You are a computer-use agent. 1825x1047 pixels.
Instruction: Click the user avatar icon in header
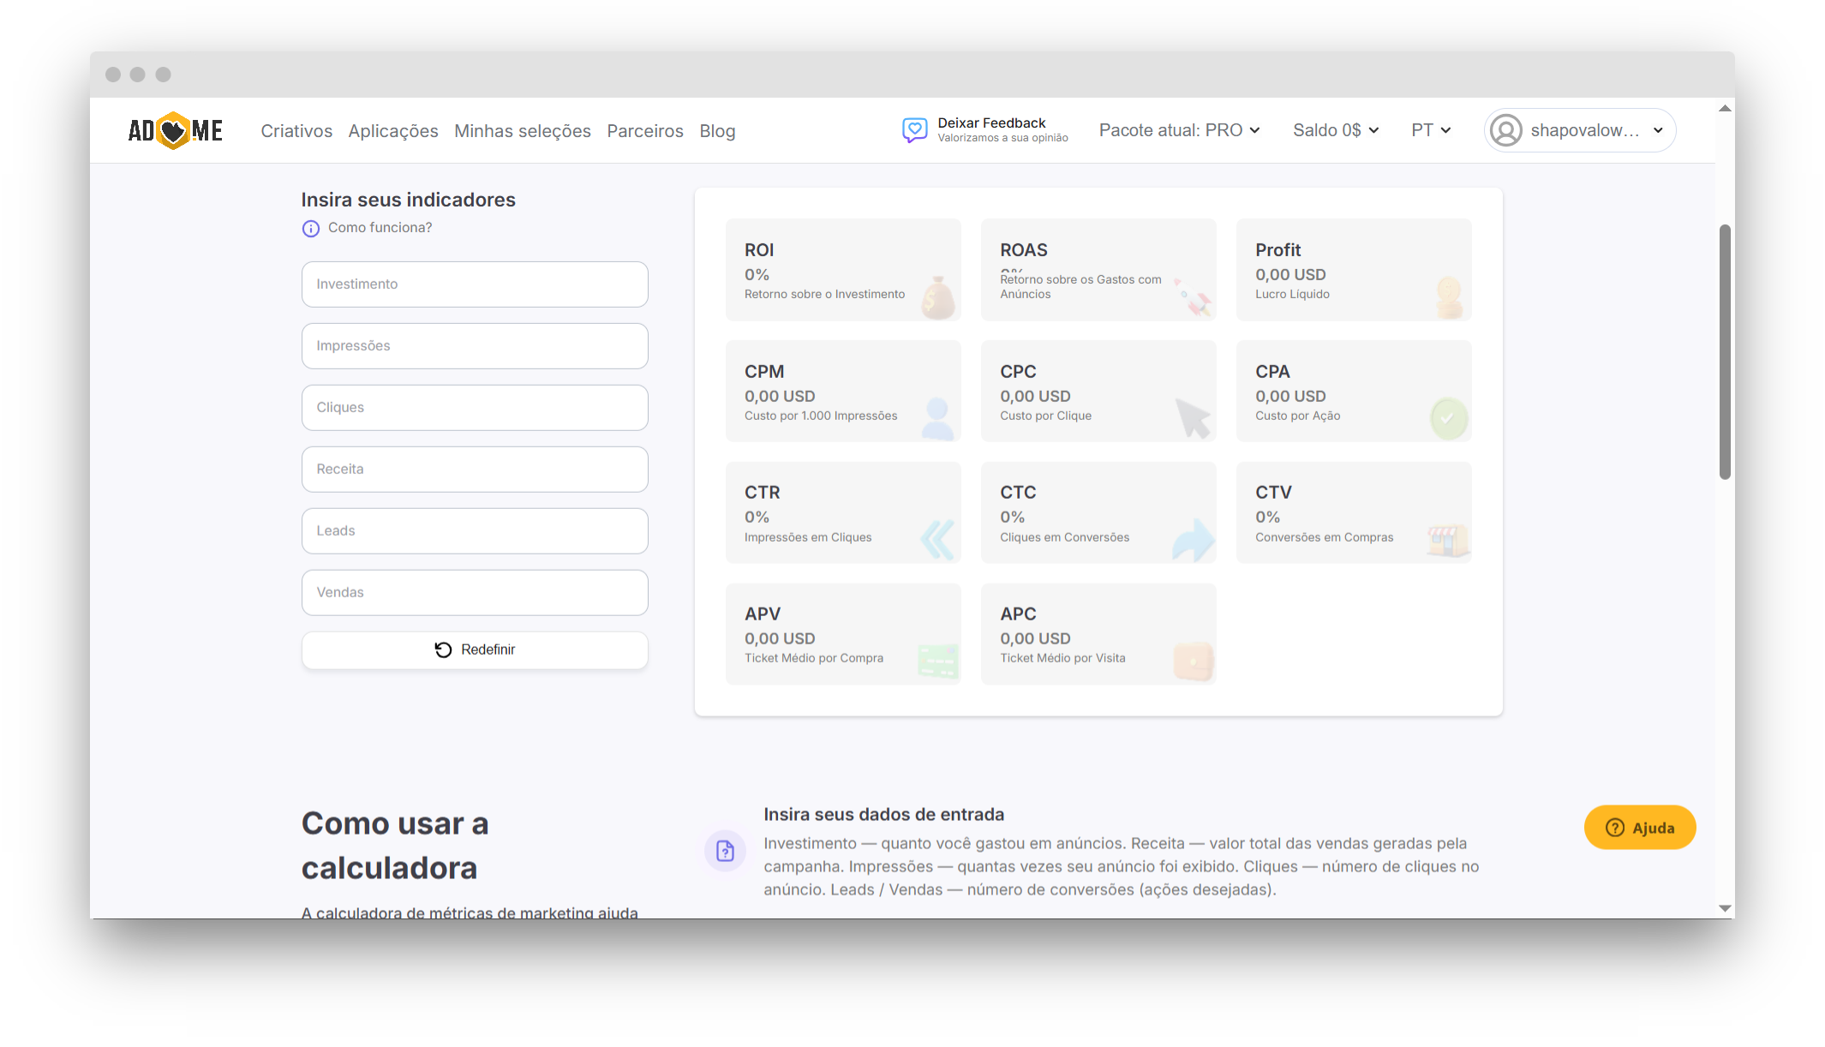click(x=1505, y=129)
